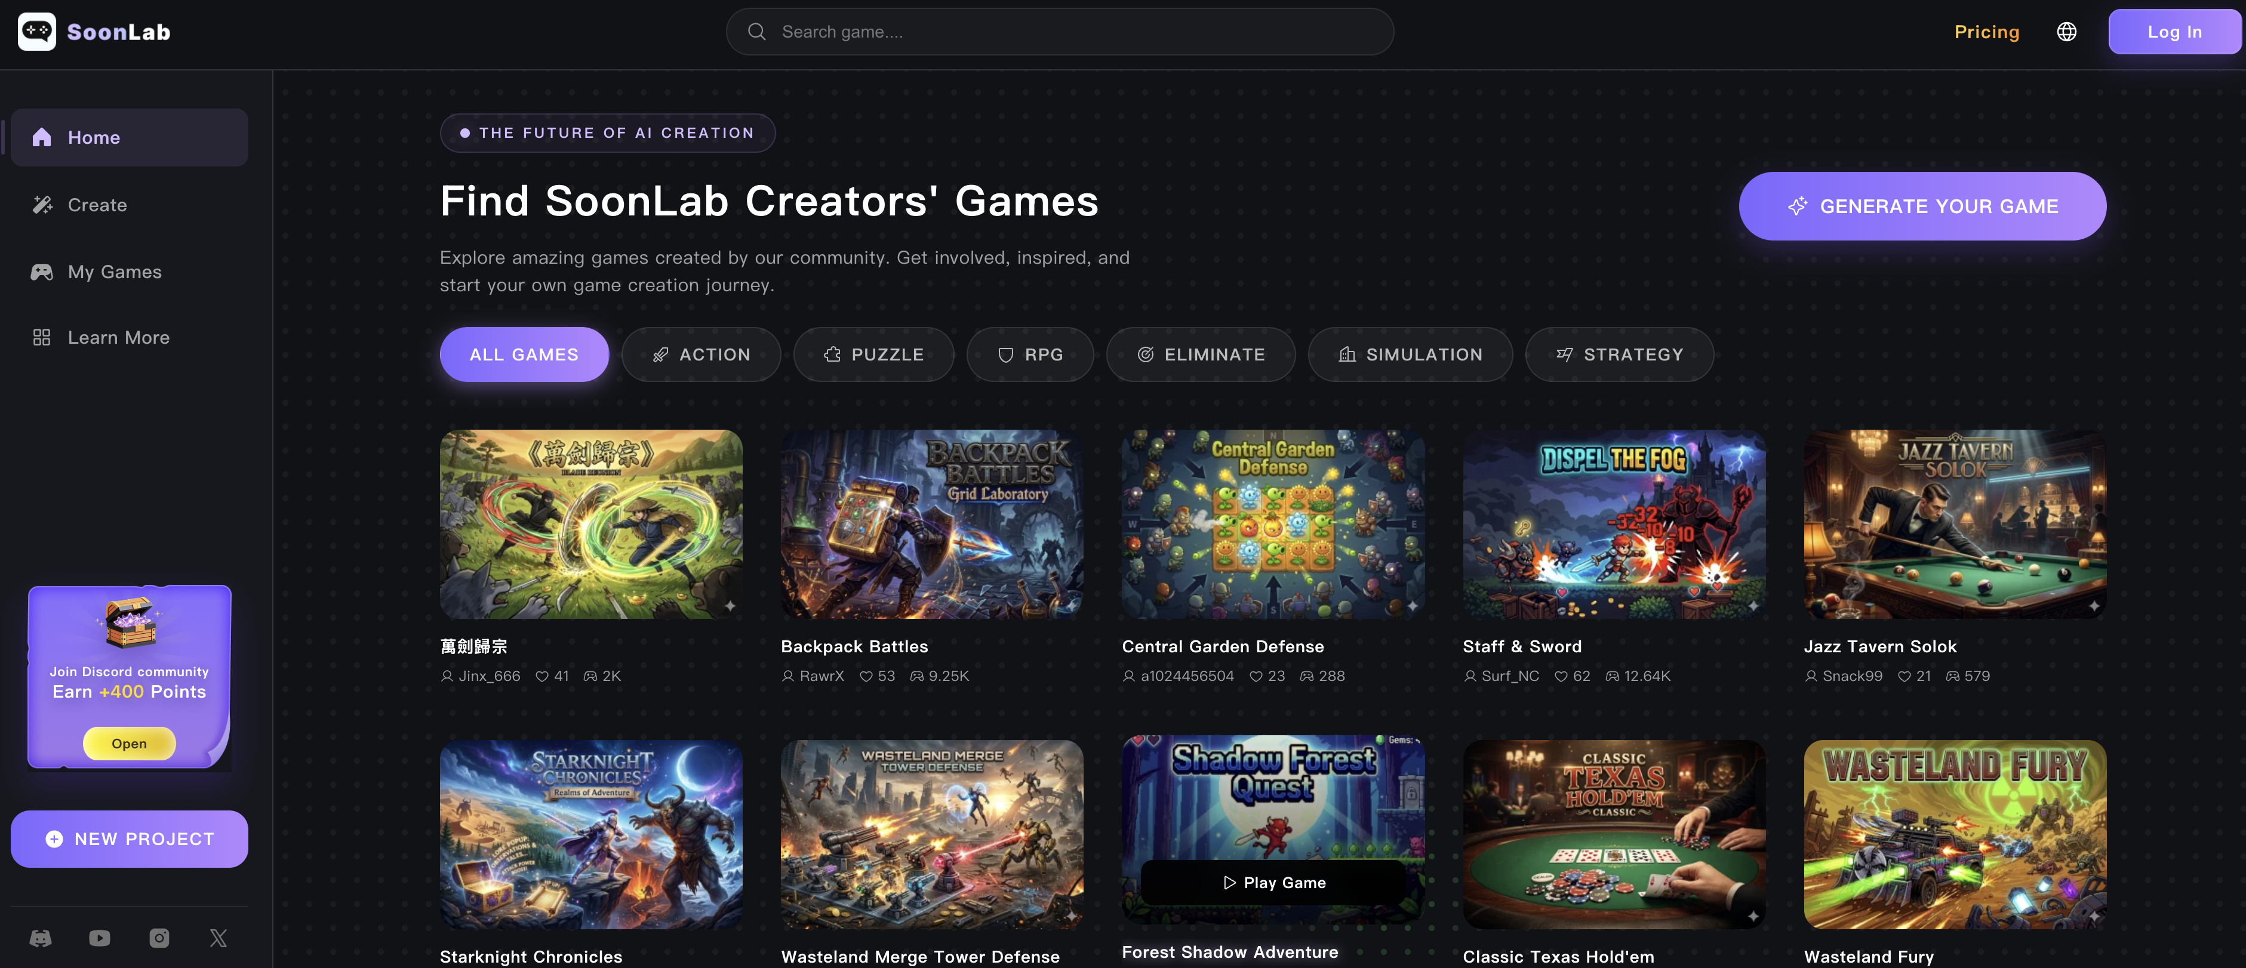Click heart icon under Backpack Battles
This screenshot has width=2246, height=968.
coord(866,676)
